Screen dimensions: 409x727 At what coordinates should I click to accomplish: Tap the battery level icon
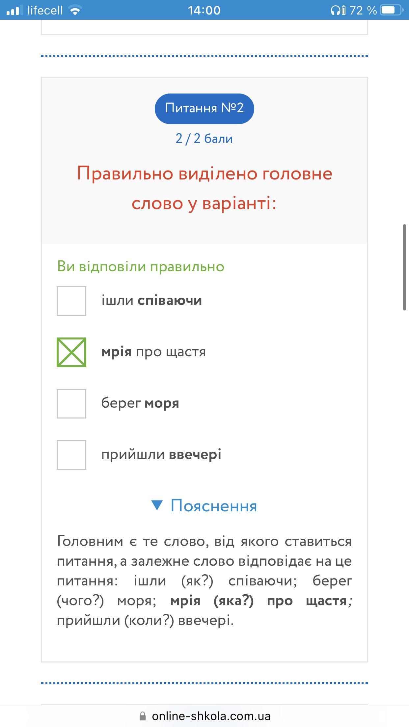pos(392,10)
